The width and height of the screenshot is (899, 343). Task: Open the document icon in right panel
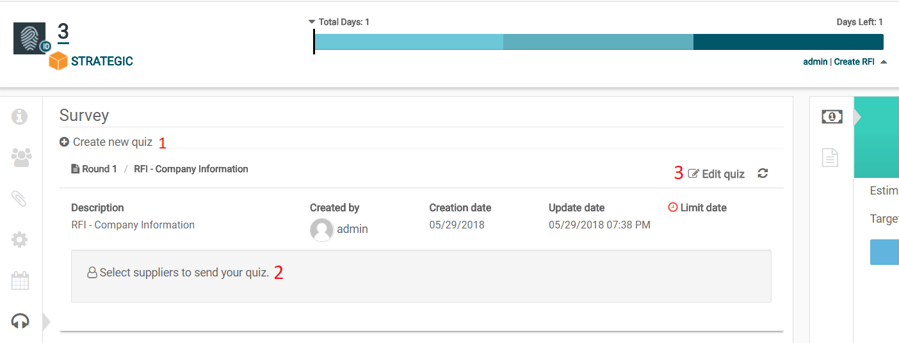(830, 157)
